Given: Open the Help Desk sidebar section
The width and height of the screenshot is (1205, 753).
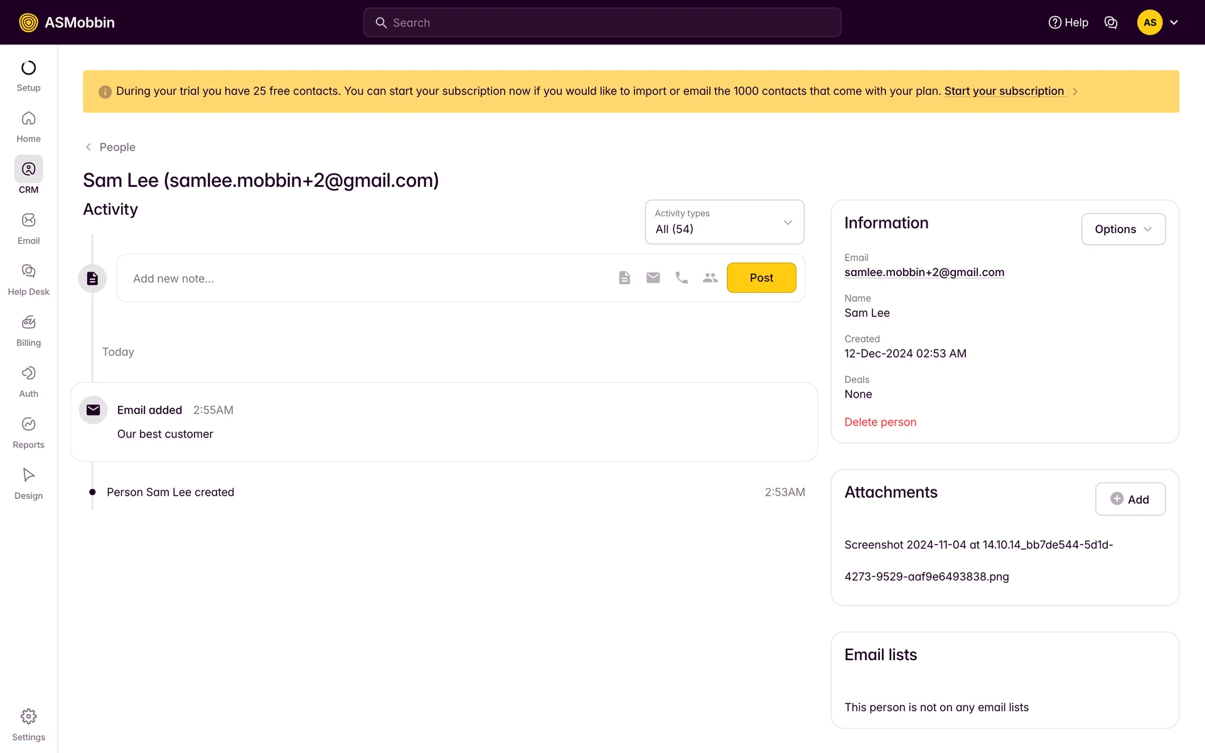Looking at the screenshot, I should [28, 279].
